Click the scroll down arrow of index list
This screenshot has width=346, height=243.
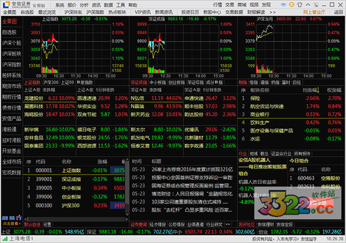pos(127,214)
